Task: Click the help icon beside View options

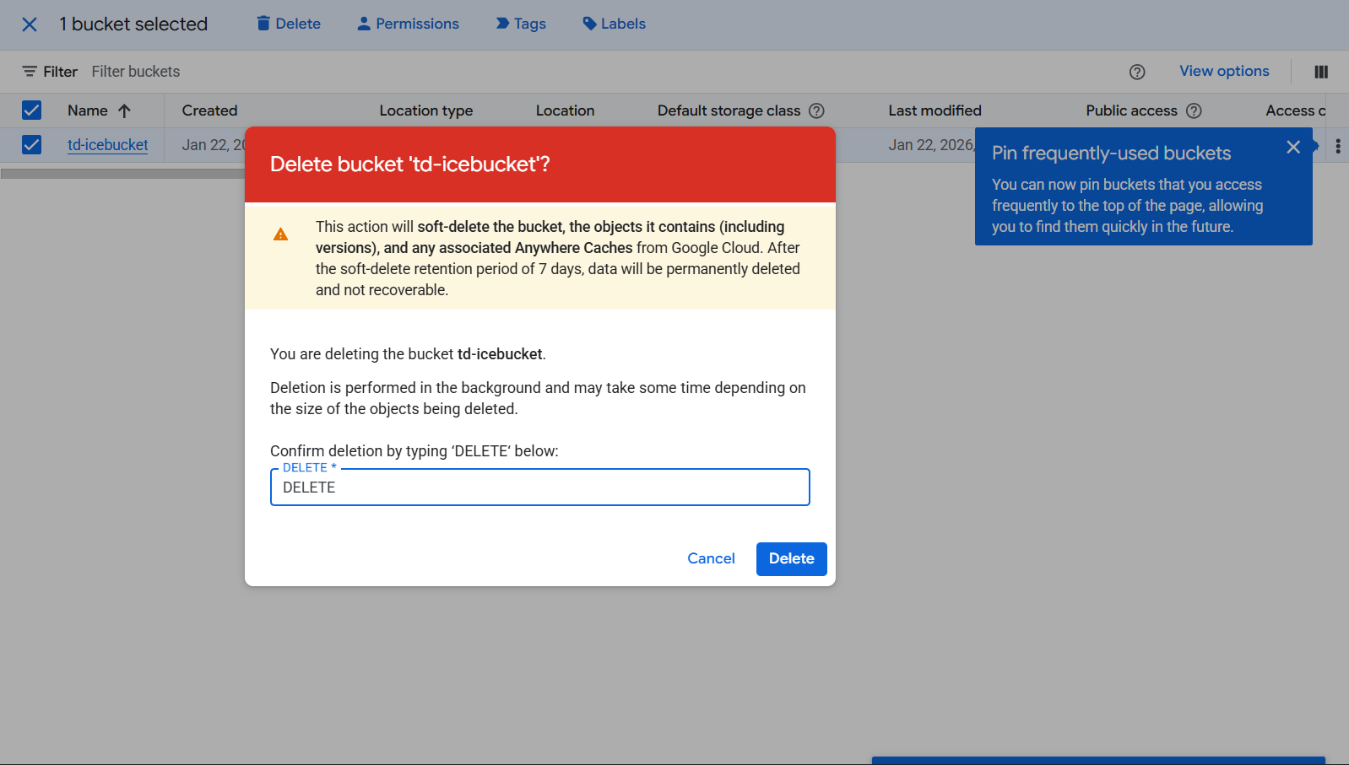Action: click(x=1137, y=72)
